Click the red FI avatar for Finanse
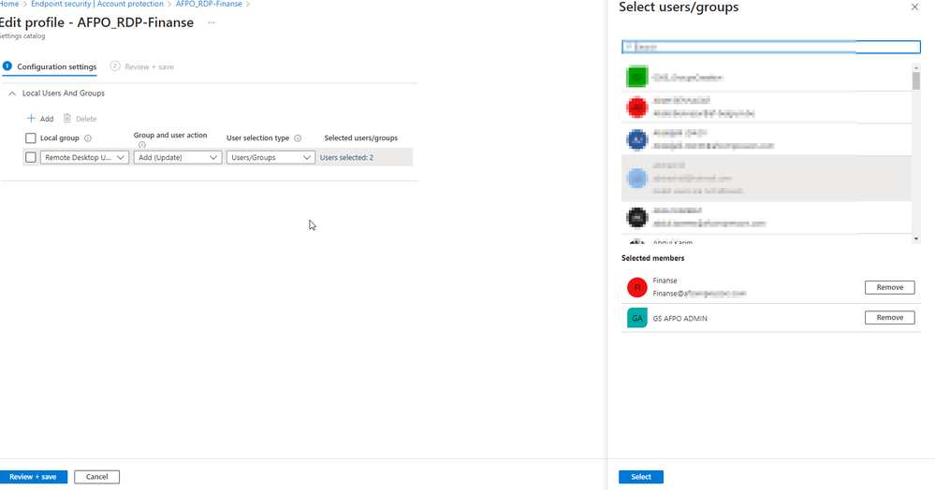This screenshot has width=935, height=490. [x=636, y=287]
